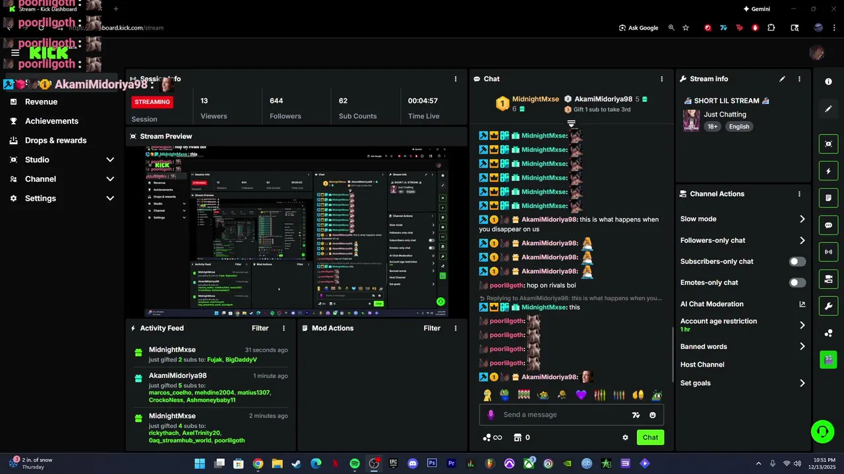Click Host Channel action
Viewport: 844px width, 474px height.
pyautogui.click(x=702, y=365)
